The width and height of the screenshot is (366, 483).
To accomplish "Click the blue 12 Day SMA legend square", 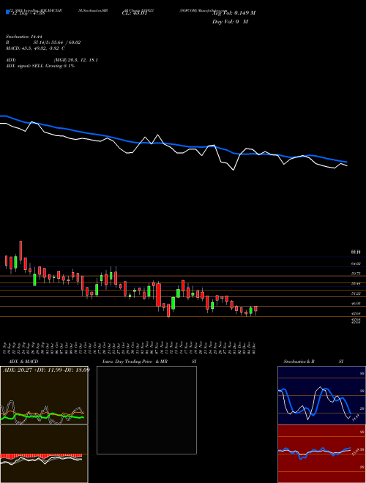I will [7, 12].
